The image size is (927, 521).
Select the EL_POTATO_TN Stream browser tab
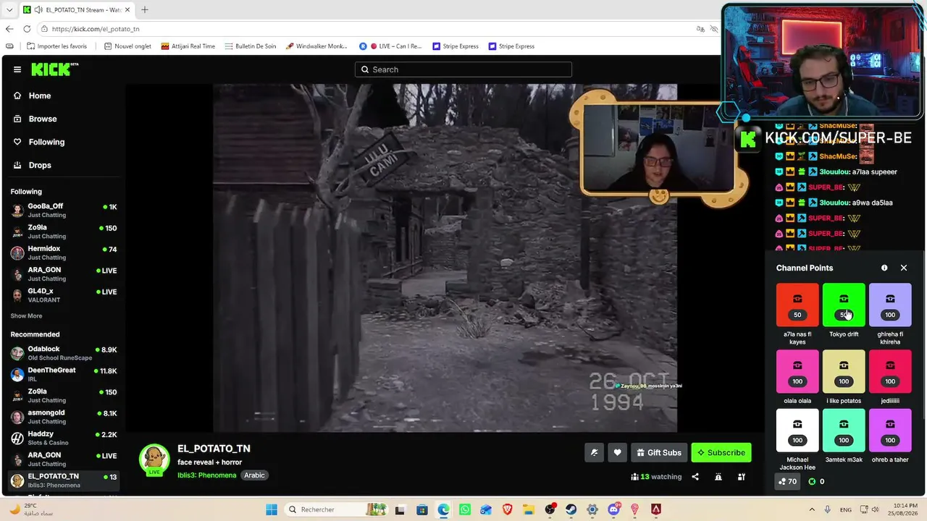(77, 10)
